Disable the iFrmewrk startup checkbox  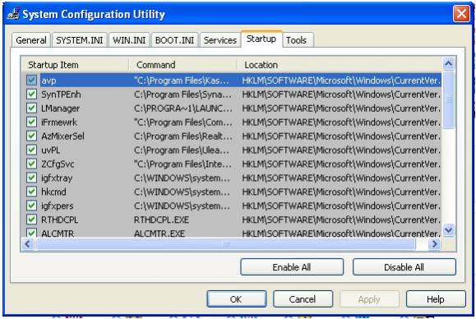[31, 122]
